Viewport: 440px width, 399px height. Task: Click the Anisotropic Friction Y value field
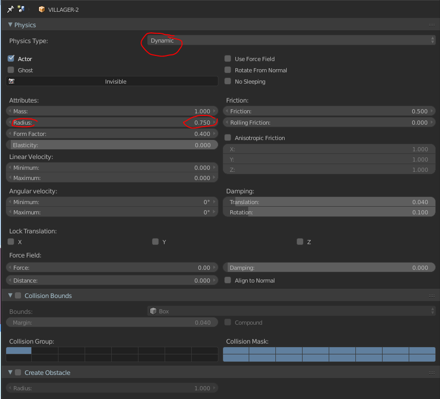[329, 159]
